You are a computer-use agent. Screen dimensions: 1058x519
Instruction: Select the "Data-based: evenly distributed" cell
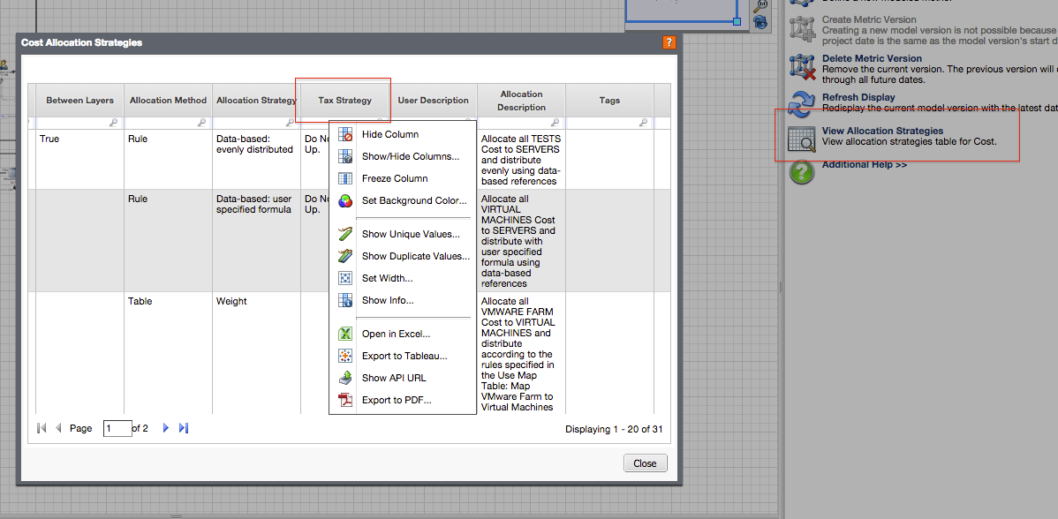[x=256, y=159]
